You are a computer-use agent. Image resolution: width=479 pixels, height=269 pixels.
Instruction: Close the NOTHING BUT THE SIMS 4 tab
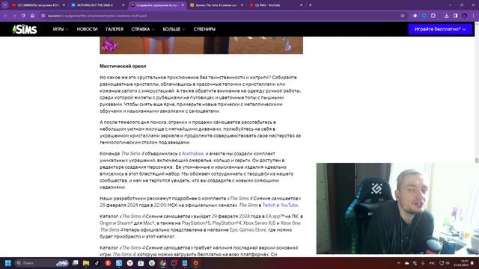click(x=123, y=5)
